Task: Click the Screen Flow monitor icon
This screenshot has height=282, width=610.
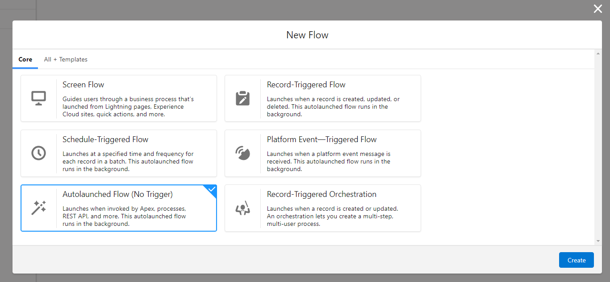Action: click(38, 98)
